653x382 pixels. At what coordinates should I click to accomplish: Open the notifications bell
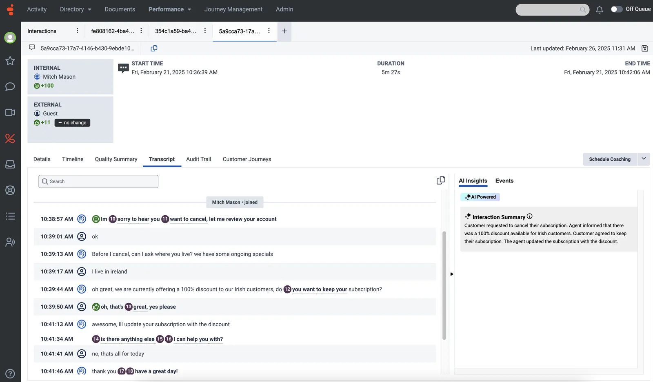click(599, 9)
